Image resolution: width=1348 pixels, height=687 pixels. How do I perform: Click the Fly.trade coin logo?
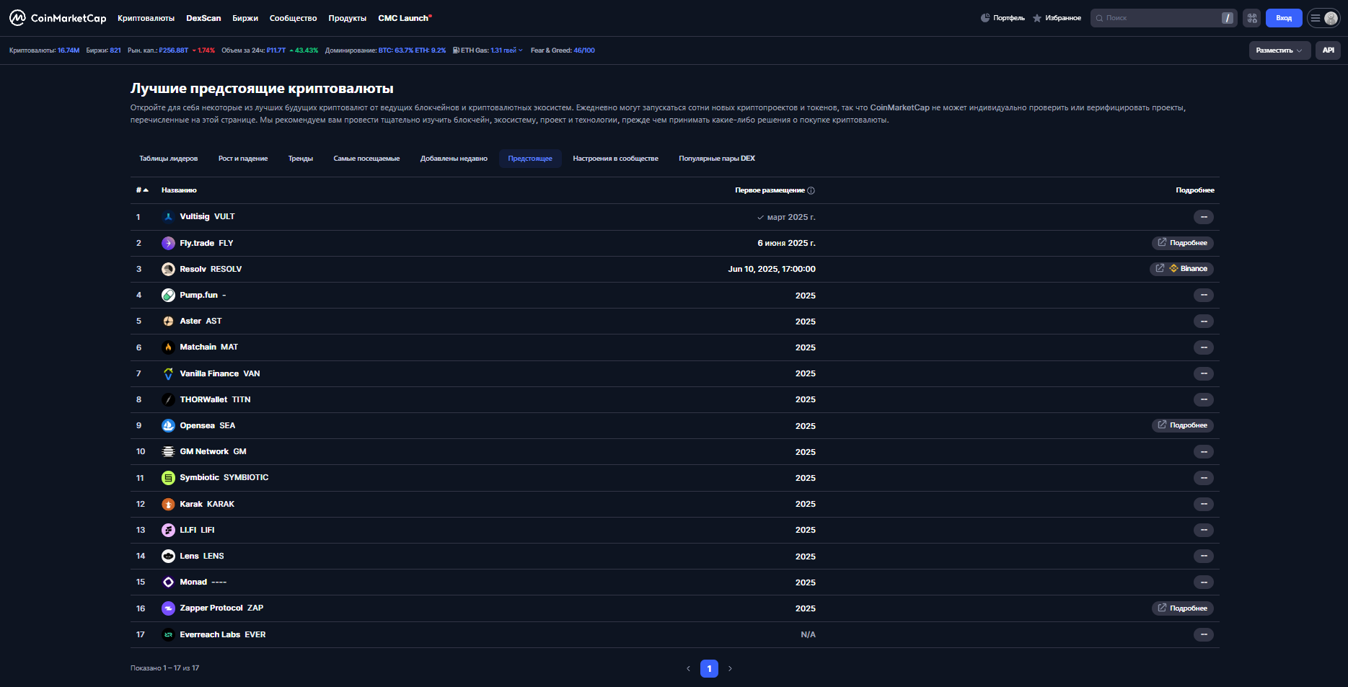[x=168, y=243]
